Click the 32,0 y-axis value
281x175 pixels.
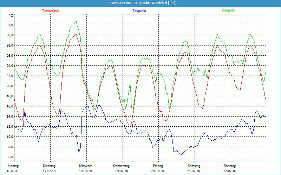coord(10,25)
